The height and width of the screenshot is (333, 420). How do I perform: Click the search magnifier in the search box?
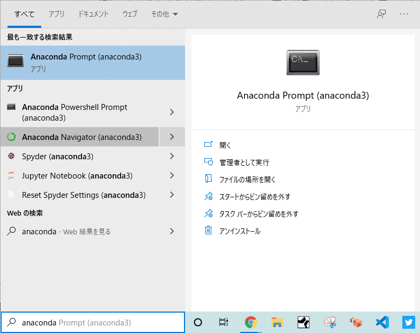tap(11, 322)
